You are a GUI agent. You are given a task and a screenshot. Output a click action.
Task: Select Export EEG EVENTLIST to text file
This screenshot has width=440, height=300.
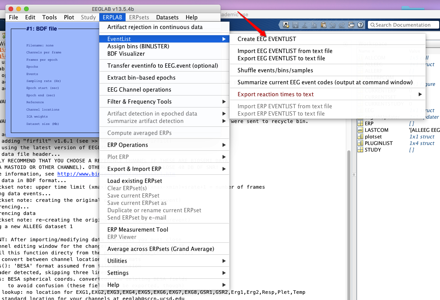click(x=328, y=58)
